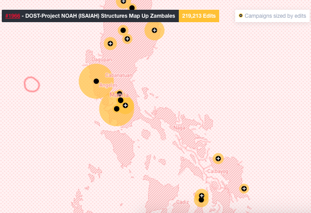Screen dimensions: 311x213
Task: Click the Dagupan city label
Action: [102, 59]
